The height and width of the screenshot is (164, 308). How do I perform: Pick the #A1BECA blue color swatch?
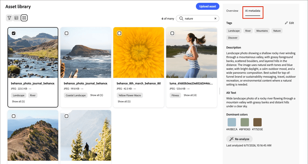[232, 122]
